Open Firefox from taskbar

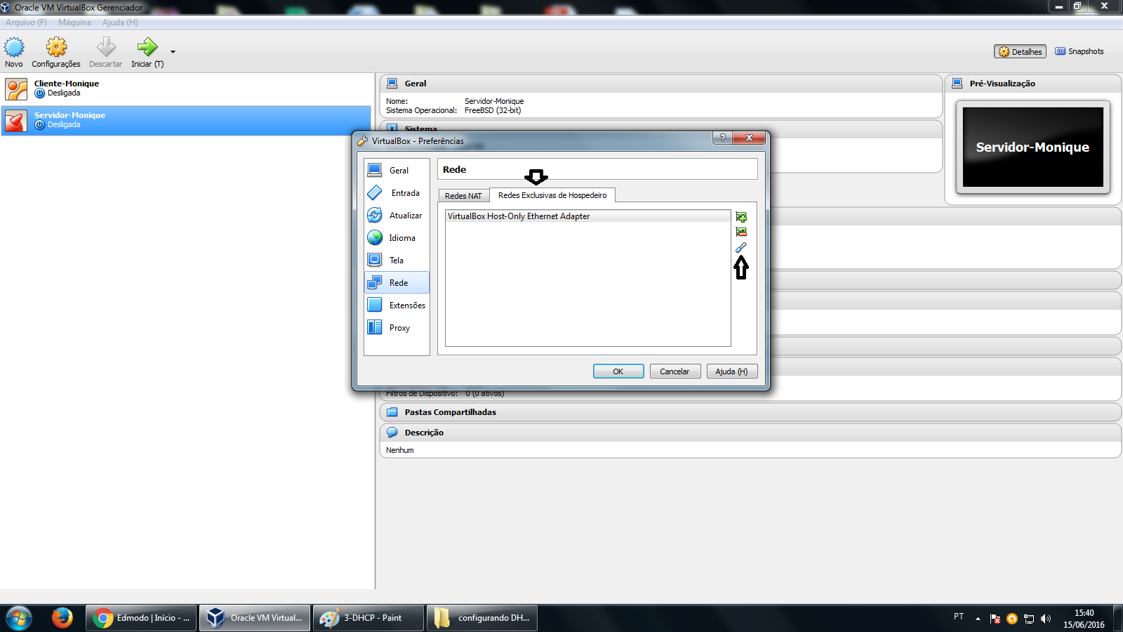click(x=62, y=618)
